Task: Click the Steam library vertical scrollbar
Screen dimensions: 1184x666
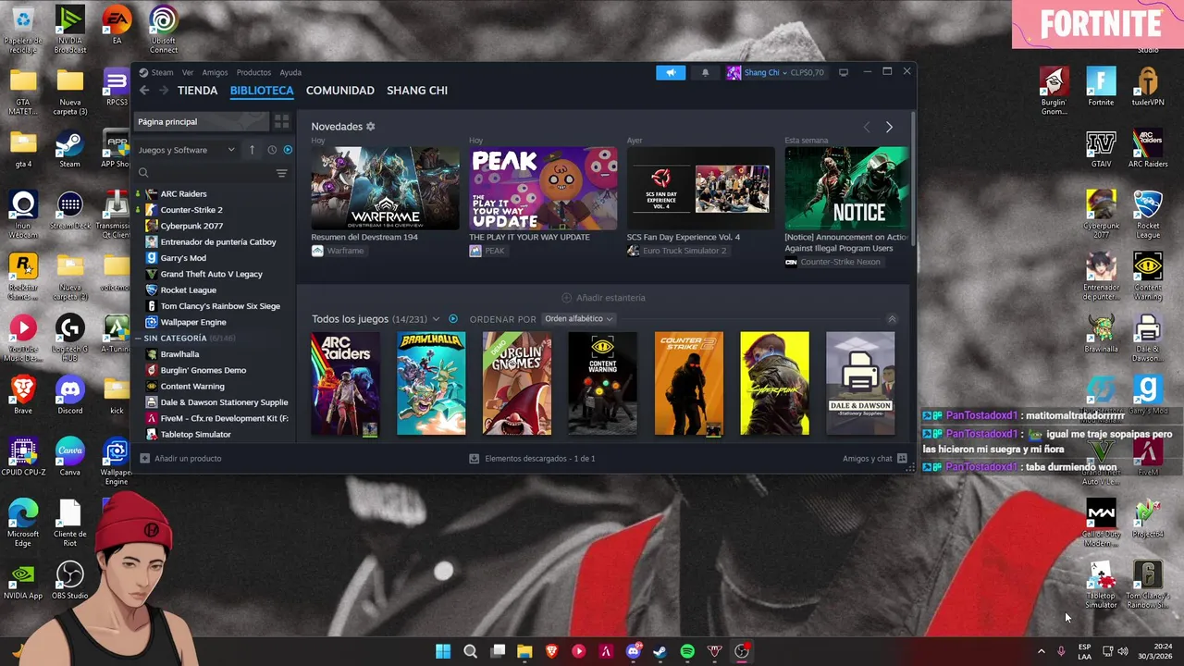Action: point(913,178)
